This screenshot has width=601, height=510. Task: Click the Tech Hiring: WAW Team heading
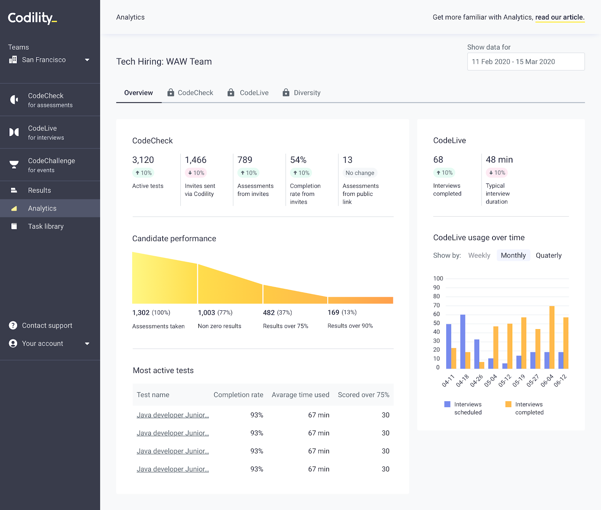(164, 62)
